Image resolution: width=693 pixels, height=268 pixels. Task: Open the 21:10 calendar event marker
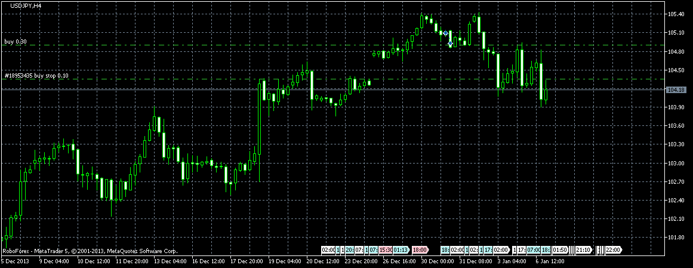583,250
